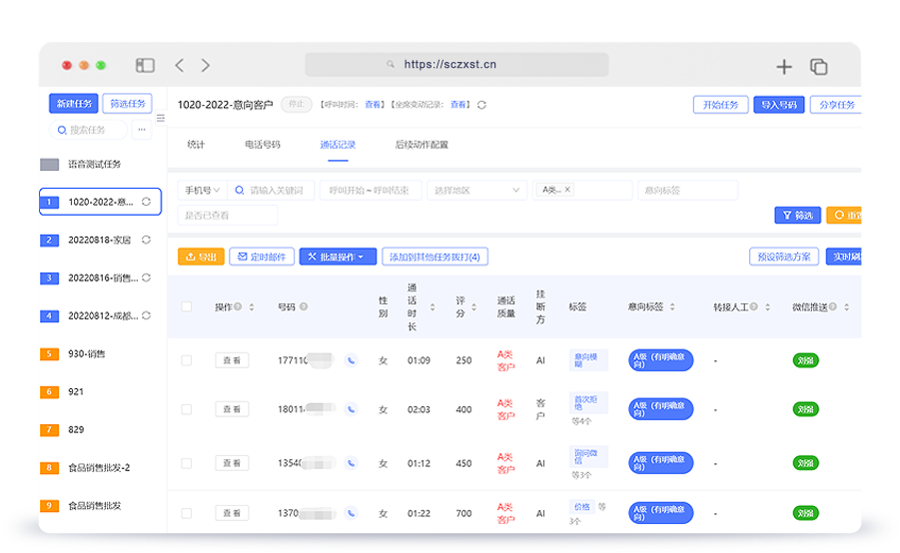
Task: Click the browser sidebar toggle icon
Action: click(146, 66)
